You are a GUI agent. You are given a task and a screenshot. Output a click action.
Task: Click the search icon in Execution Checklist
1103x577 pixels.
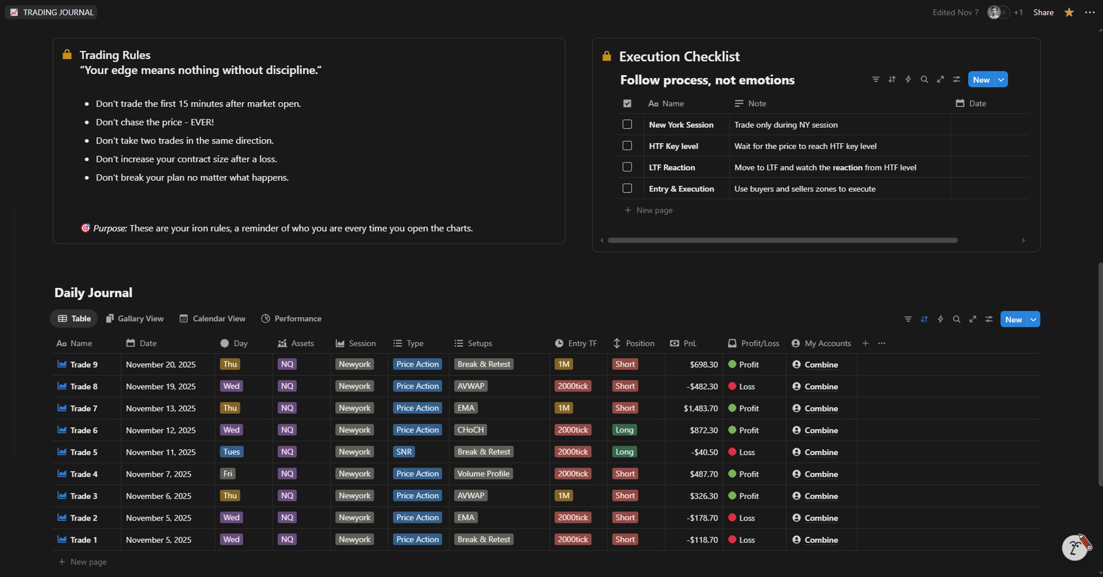[924, 79]
